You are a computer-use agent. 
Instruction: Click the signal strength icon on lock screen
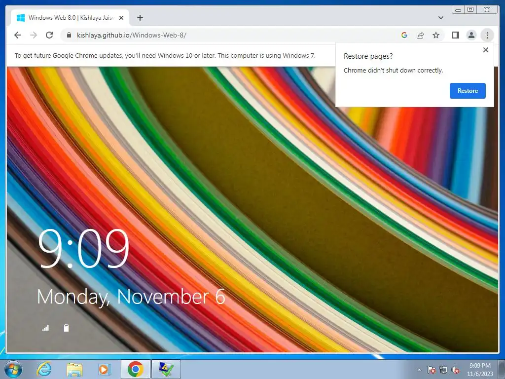[45, 328]
